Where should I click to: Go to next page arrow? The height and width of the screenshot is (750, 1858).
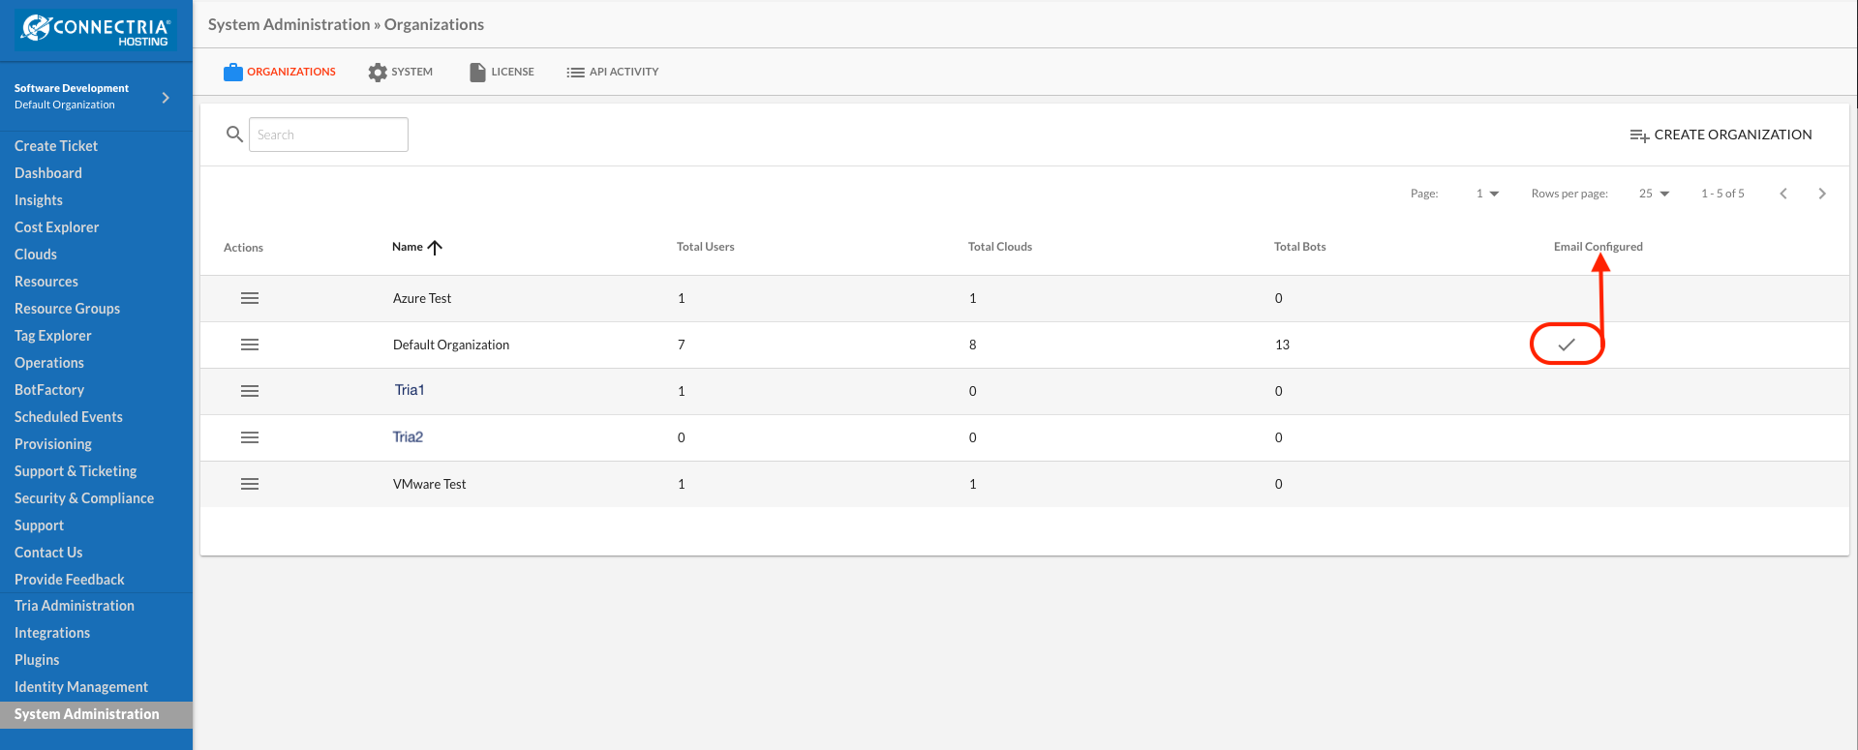[x=1822, y=194]
